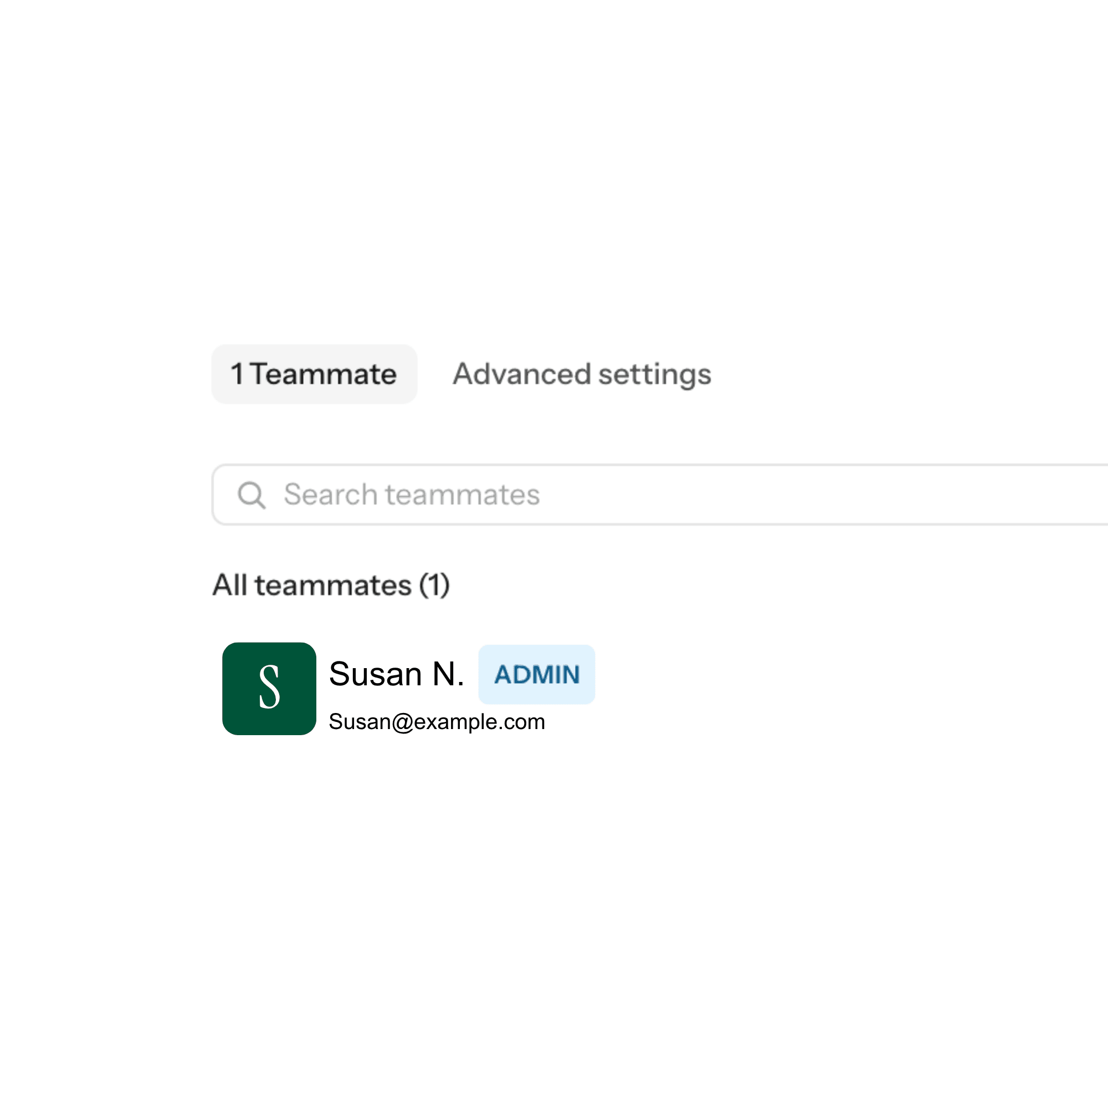Click the ADMIN role badge
This screenshot has width=1108, height=1108.
(536, 674)
